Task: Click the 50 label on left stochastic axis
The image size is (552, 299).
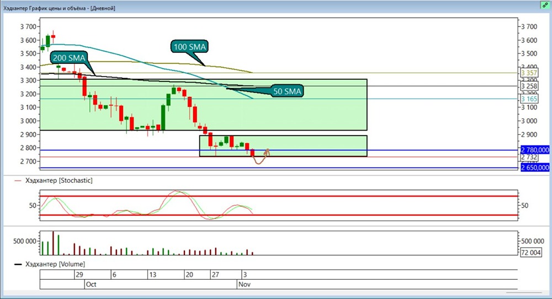Action: coord(33,205)
